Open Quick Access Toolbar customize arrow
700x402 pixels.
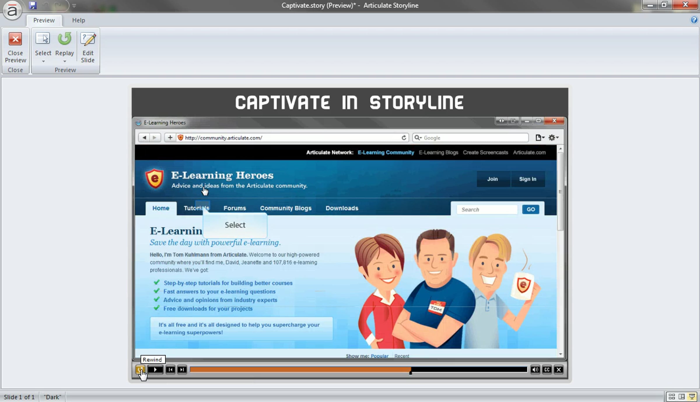[x=74, y=6]
